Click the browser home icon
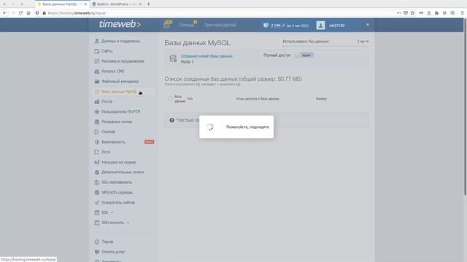Viewport: 467px width, 262px height. [x=28, y=13]
